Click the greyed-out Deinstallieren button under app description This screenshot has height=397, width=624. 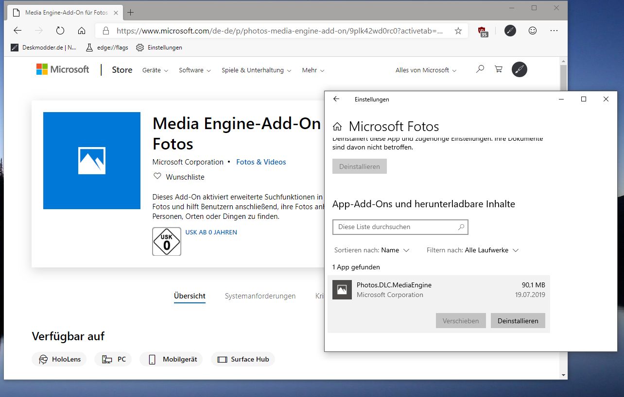360,166
